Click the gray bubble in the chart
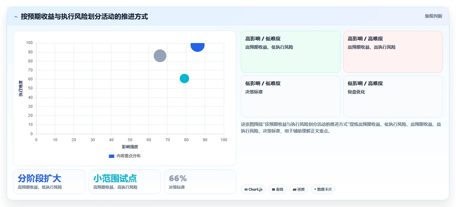 point(160,56)
